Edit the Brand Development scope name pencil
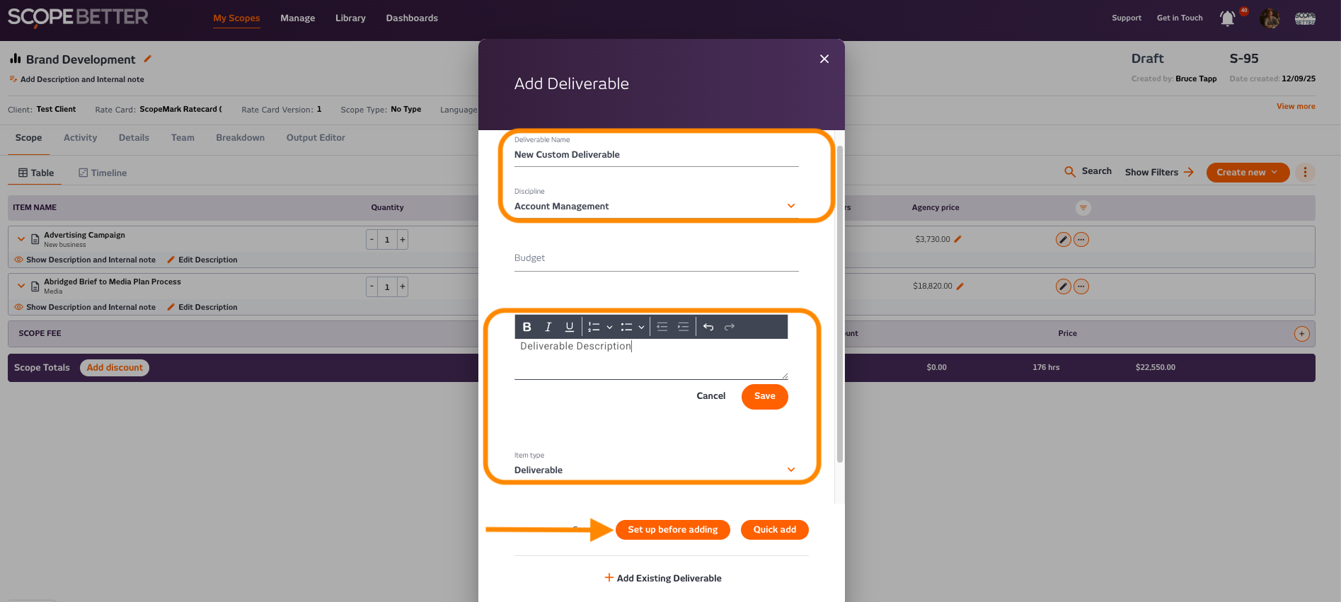This screenshot has width=1341, height=602. [x=148, y=59]
